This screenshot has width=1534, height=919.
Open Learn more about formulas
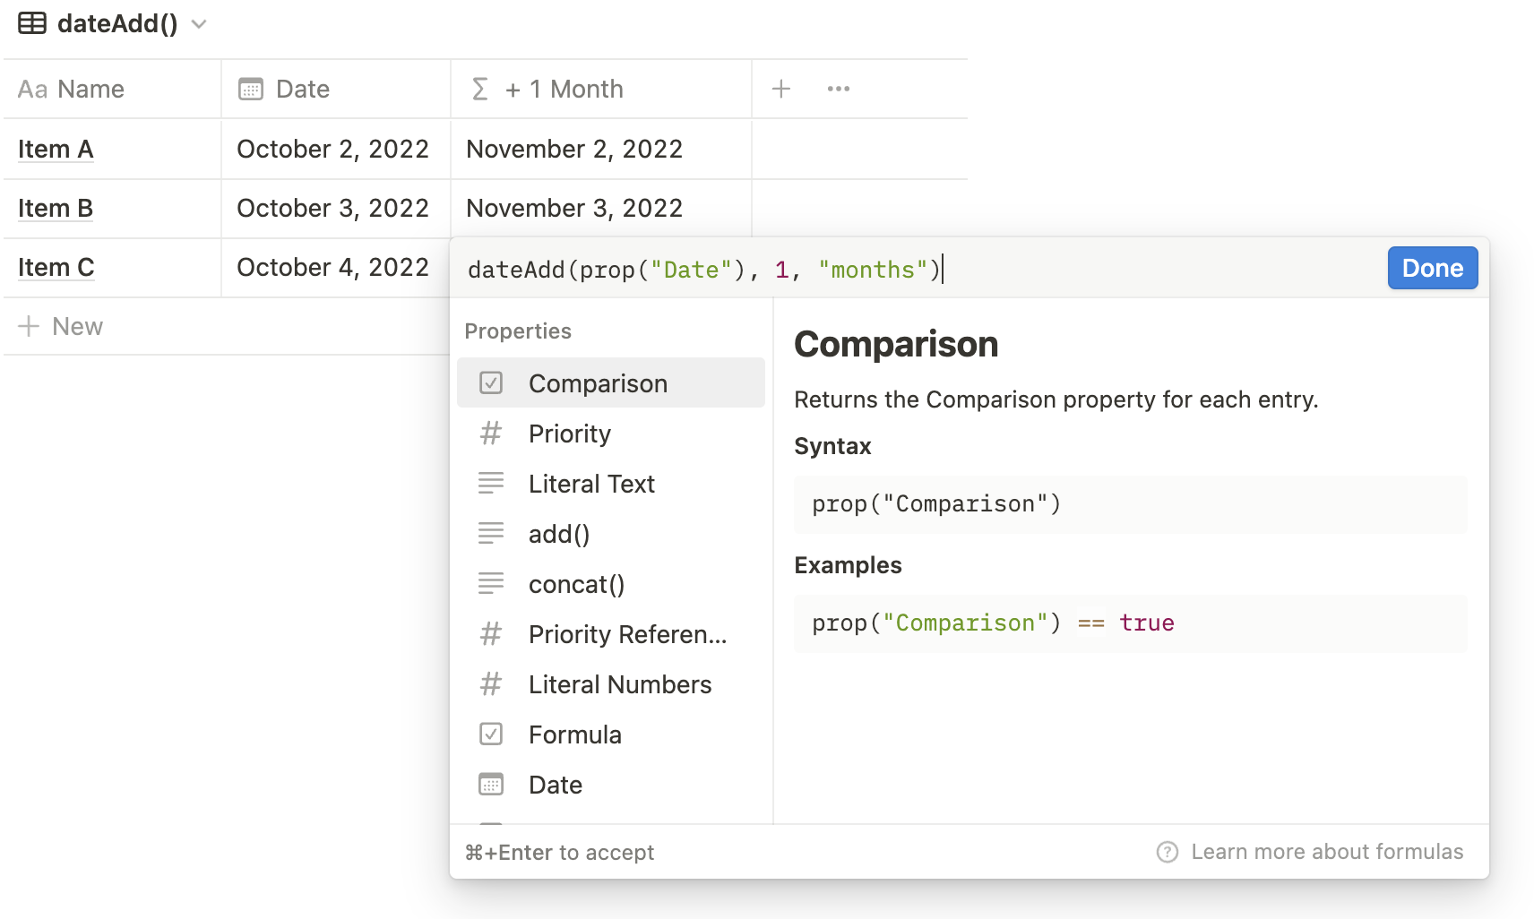[1326, 852]
